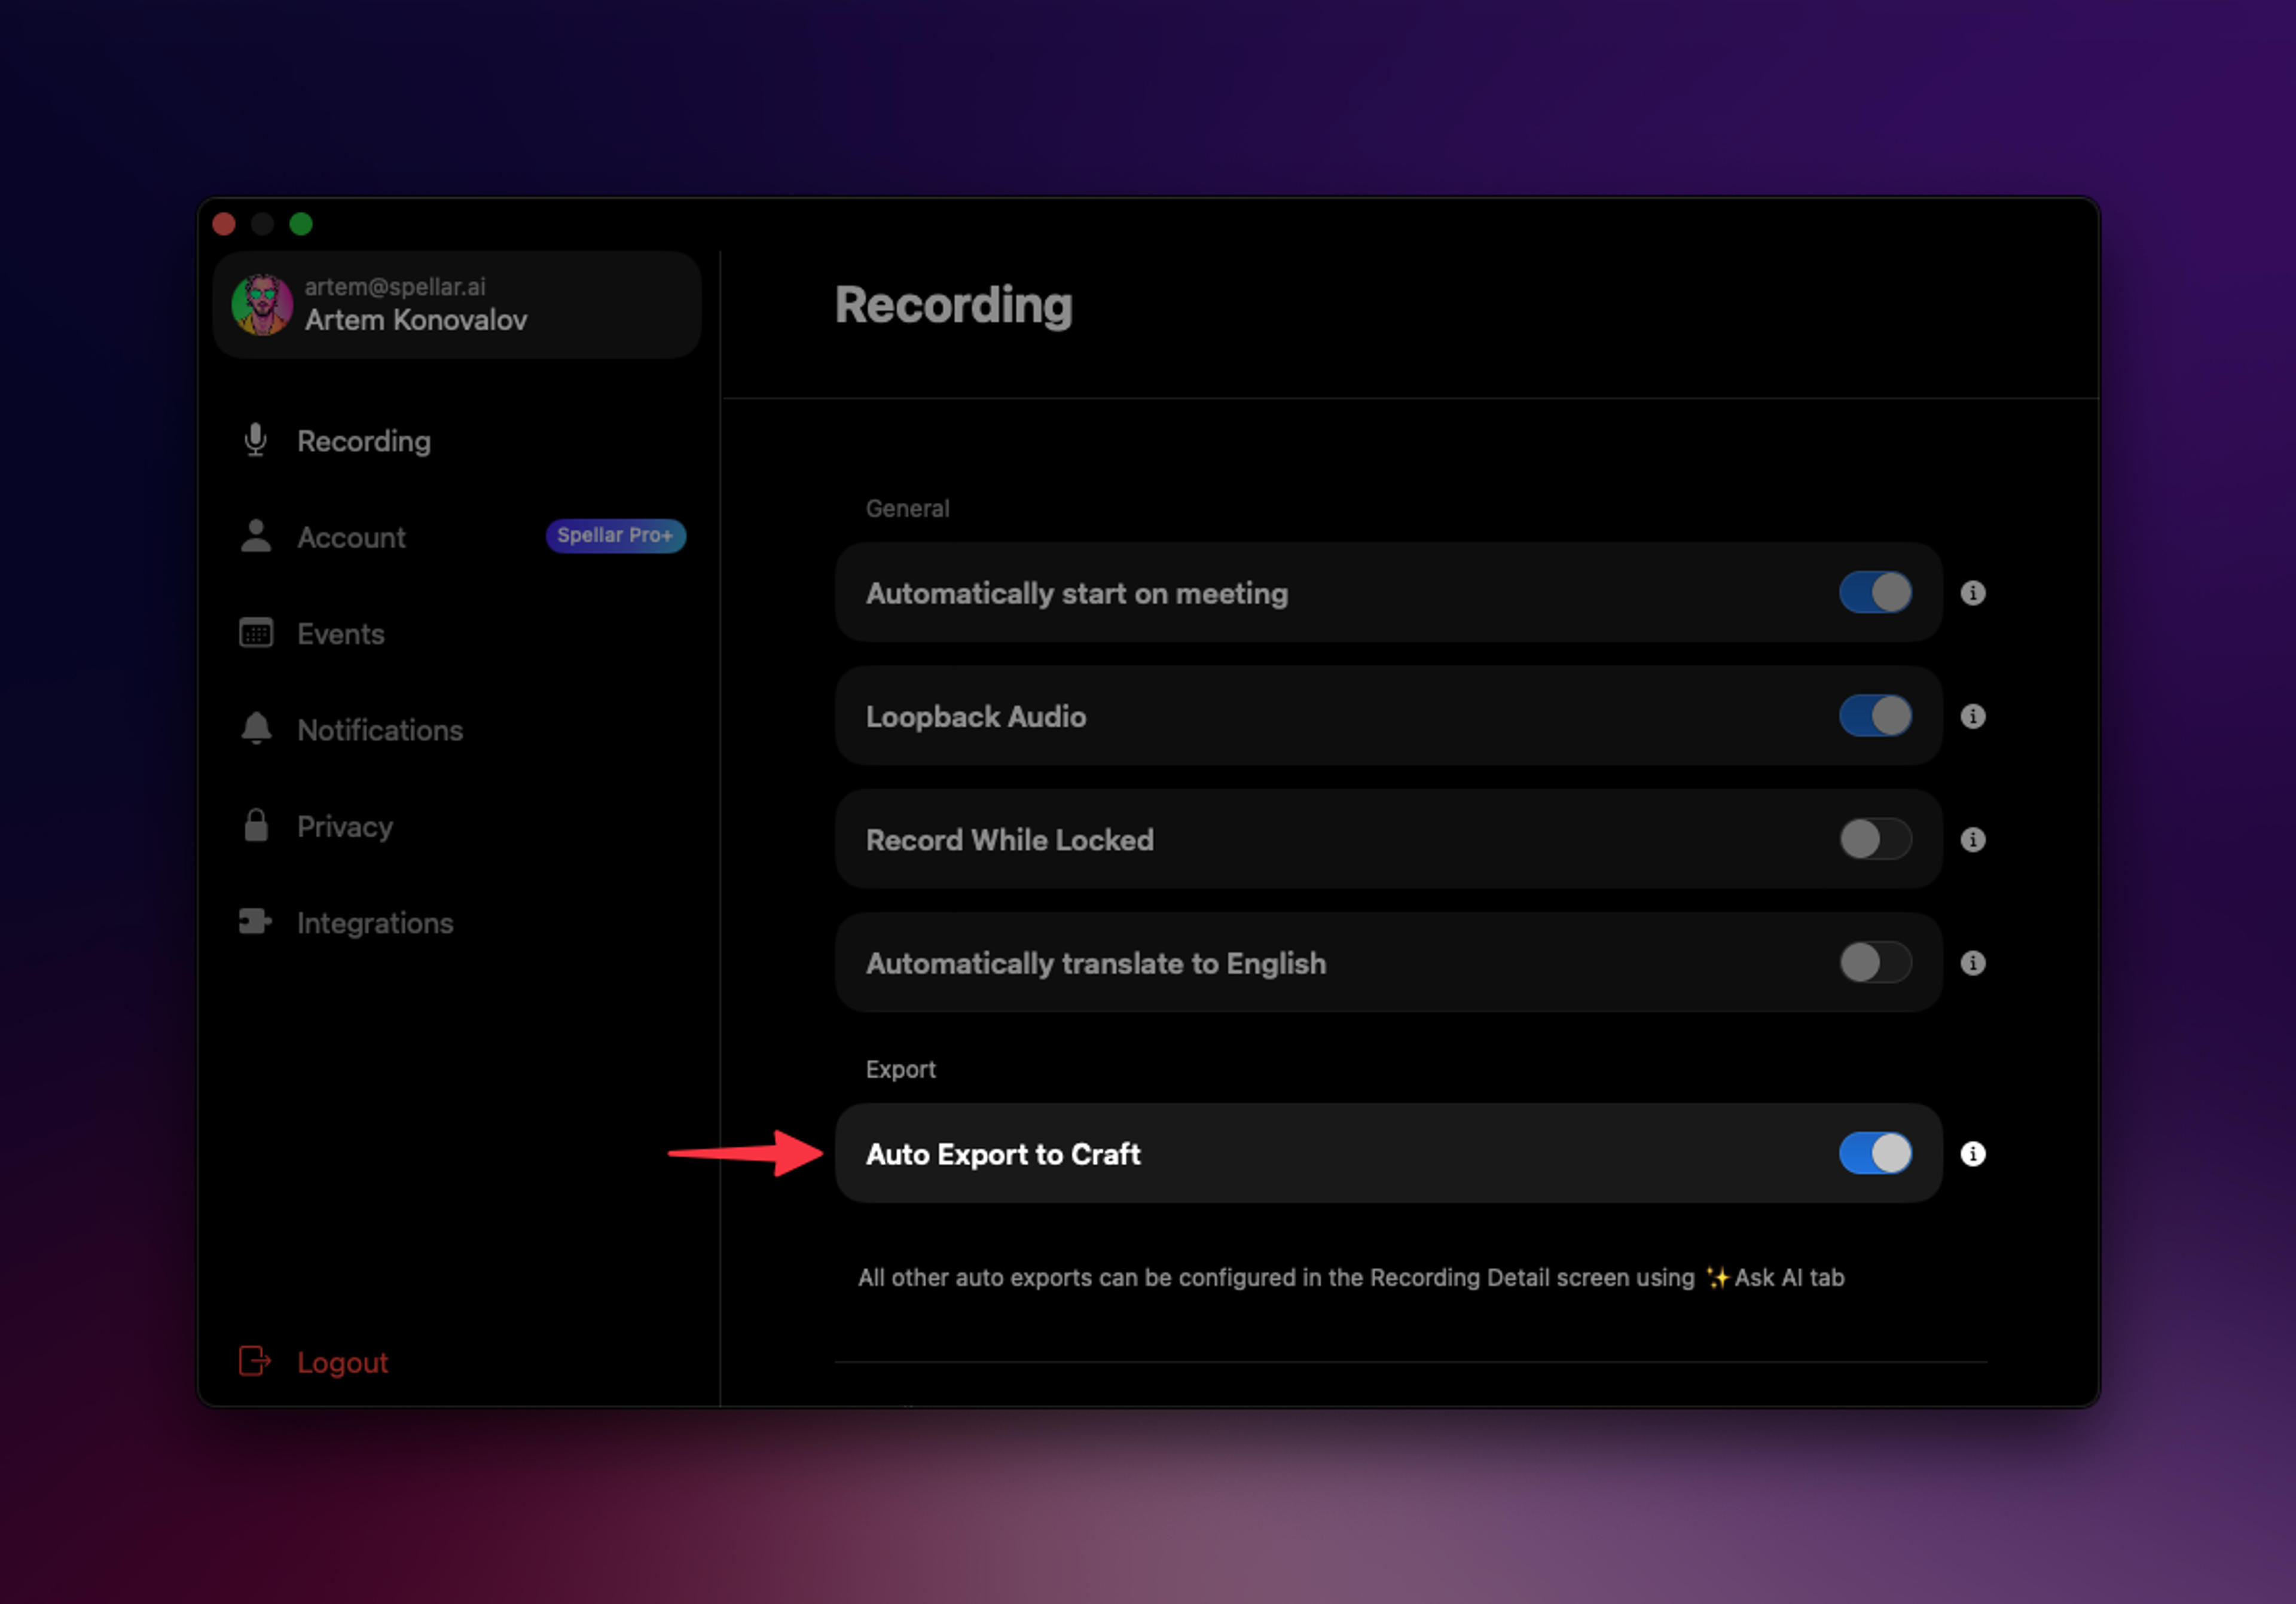Click the Artem Konovalov profile name

(416, 320)
